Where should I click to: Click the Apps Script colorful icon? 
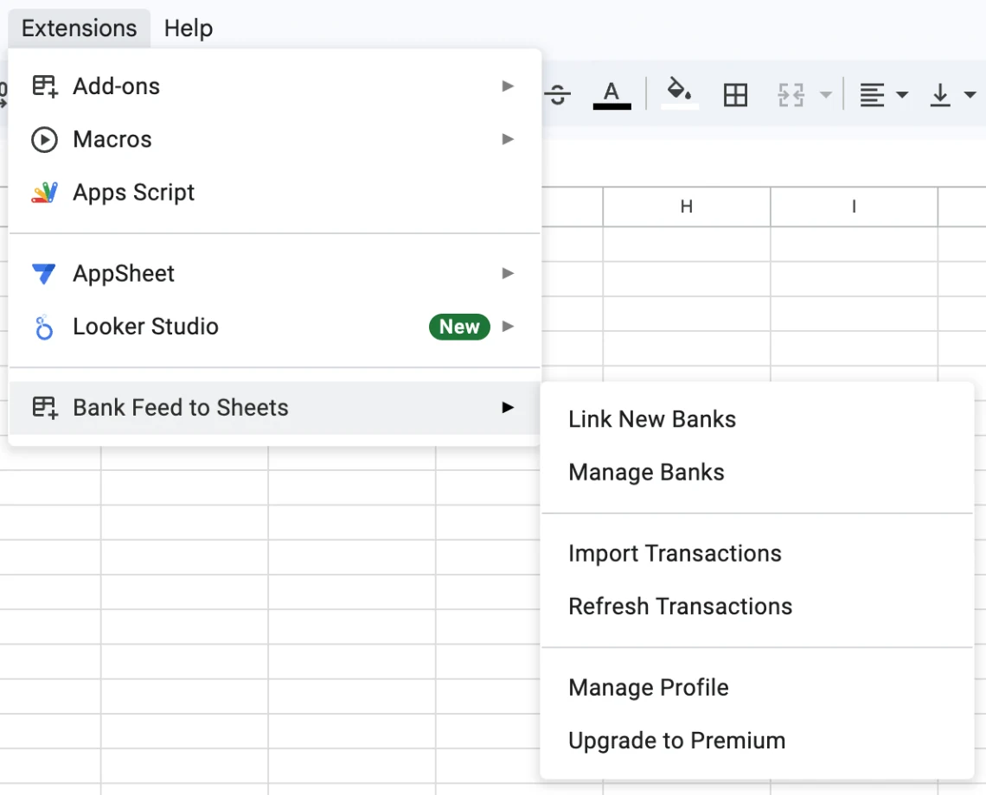point(45,193)
